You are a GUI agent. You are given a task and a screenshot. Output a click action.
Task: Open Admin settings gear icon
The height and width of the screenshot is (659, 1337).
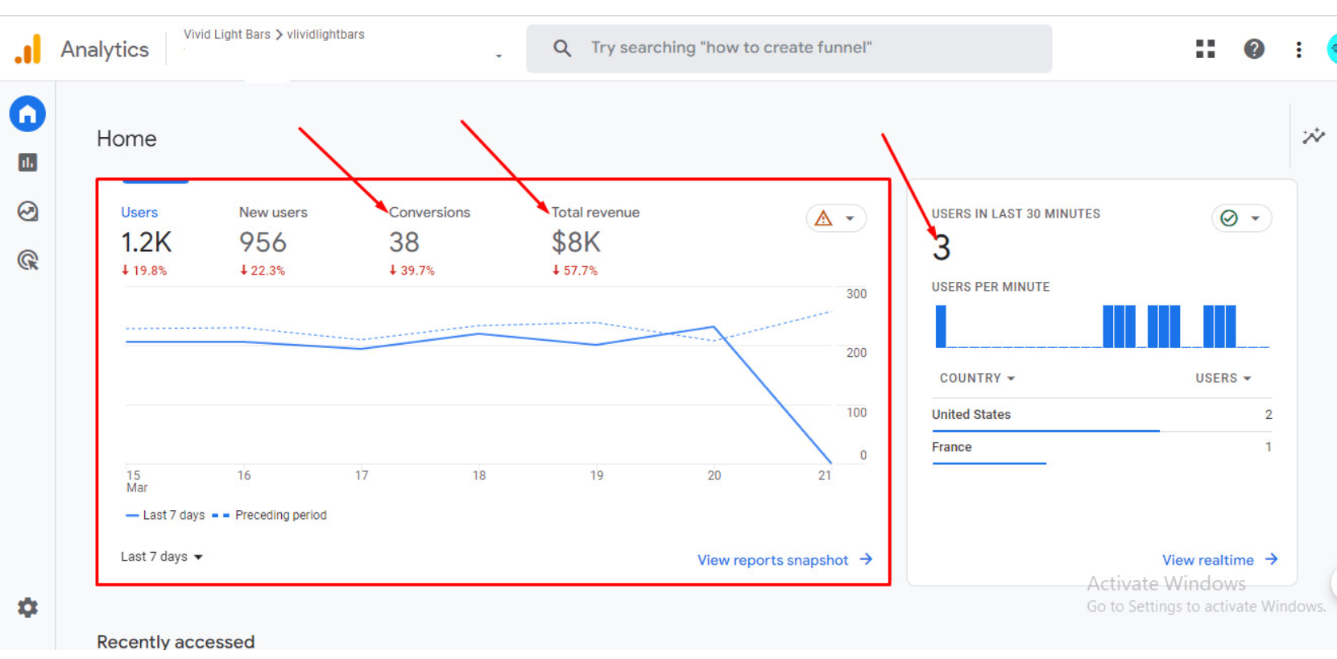click(x=27, y=607)
